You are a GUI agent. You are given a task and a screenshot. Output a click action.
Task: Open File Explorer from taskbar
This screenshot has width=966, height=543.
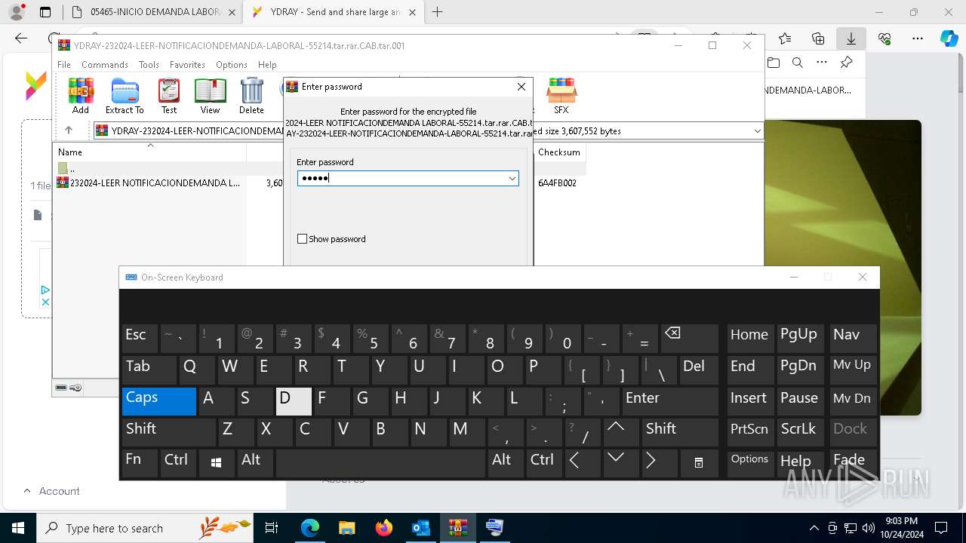(346, 528)
